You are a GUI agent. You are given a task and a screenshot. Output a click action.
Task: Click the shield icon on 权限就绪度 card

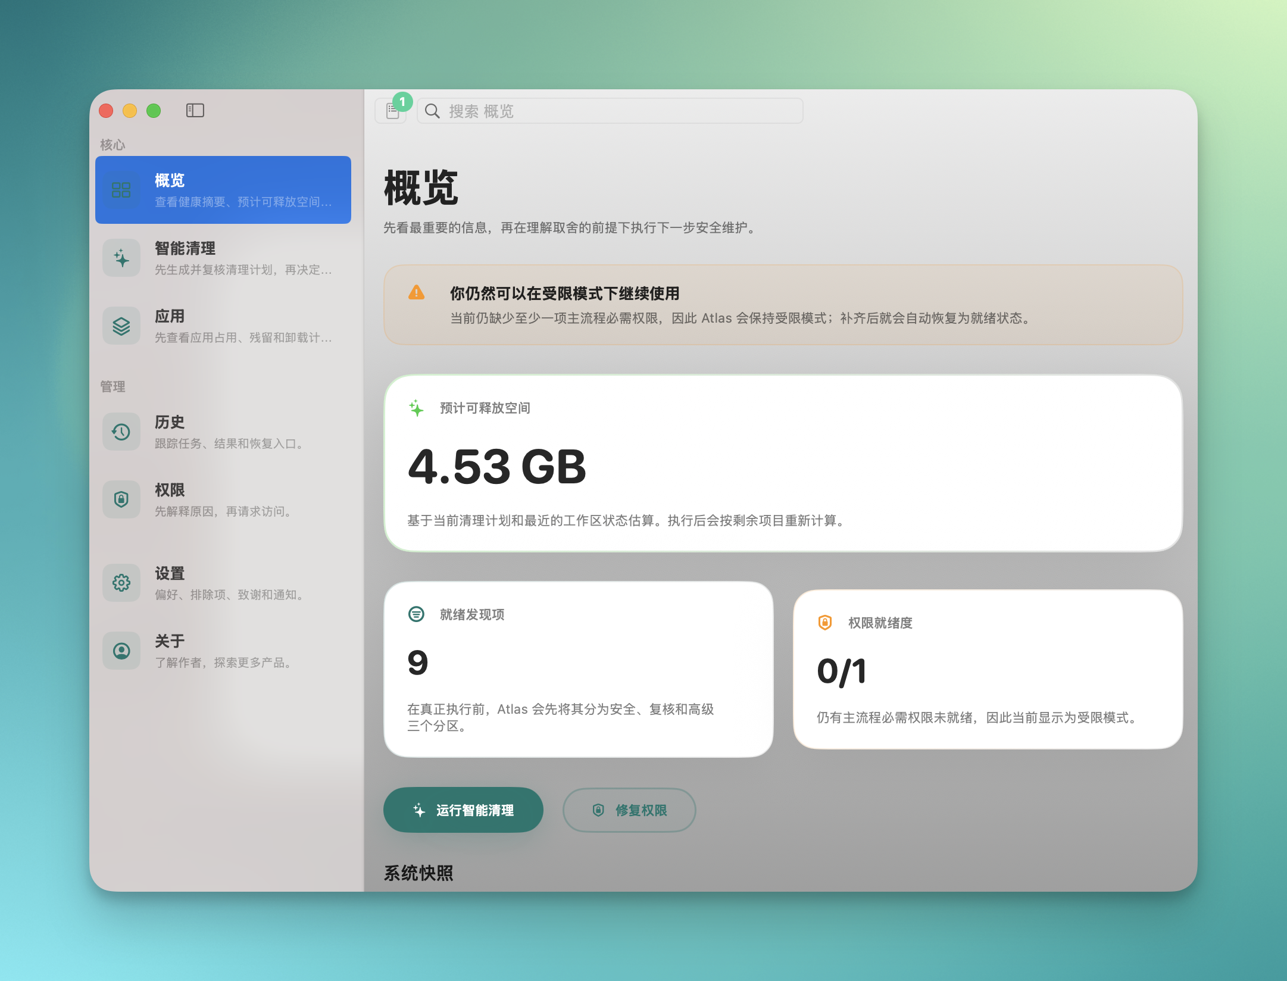click(x=824, y=623)
